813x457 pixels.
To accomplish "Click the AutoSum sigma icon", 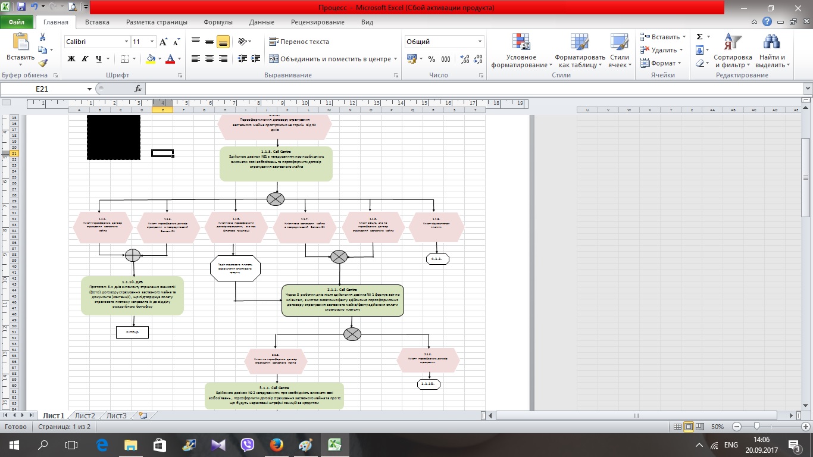I will pos(699,37).
